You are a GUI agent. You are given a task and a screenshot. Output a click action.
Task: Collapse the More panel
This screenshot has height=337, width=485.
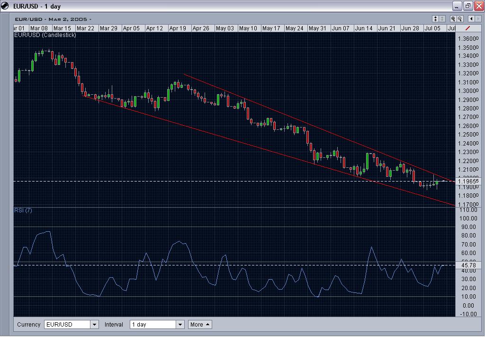[199, 324]
